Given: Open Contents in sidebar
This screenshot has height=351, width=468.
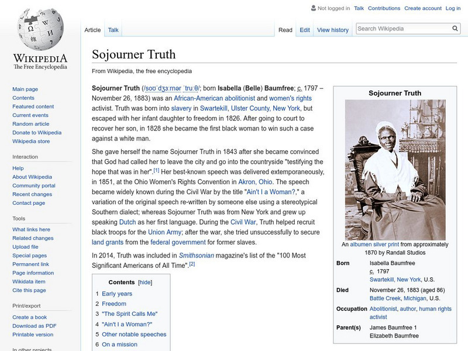Looking at the screenshot, I should pos(23,98).
